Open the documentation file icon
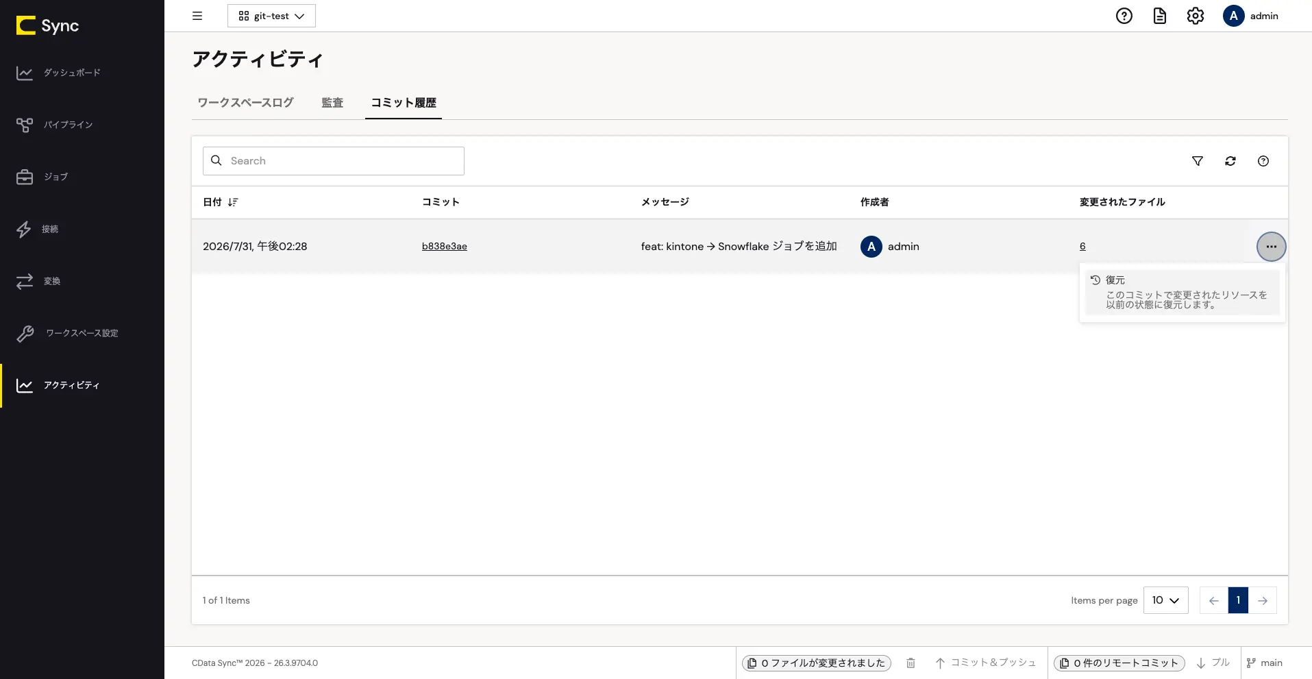Image resolution: width=1312 pixels, height=679 pixels. [x=1159, y=16]
